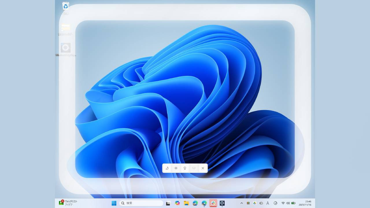Viewport: 370px width, 208px height.
Task: Click the light bulb icon on overlay toolbar
Action: pyautogui.click(x=185, y=168)
